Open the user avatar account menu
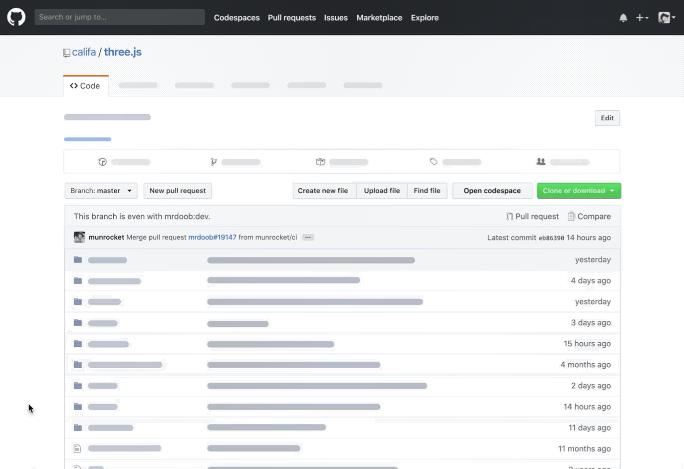The height and width of the screenshot is (469, 684). [667, 17]
